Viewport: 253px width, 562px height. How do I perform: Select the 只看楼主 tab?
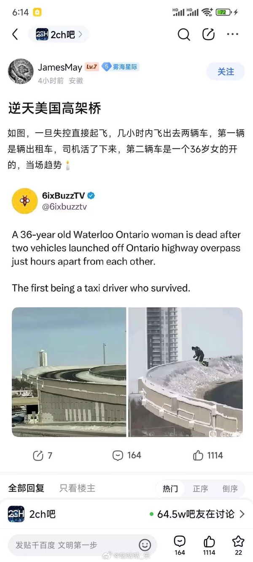(77, 488)
